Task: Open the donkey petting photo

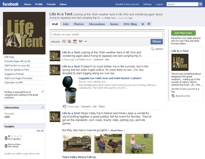Action: 108,144
